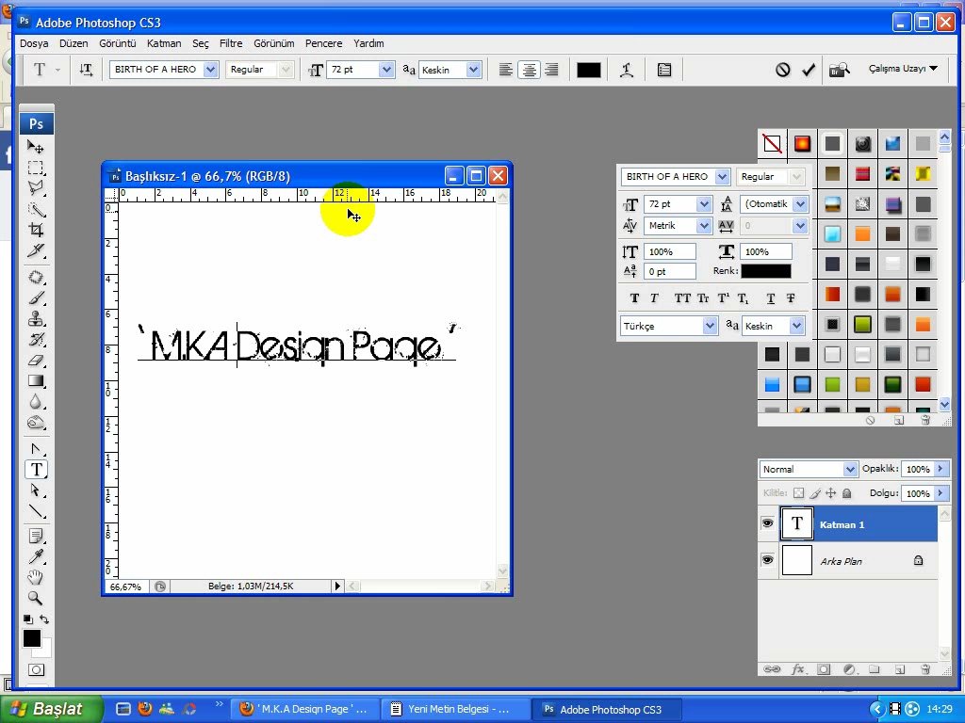Select the Crop tool

[36, 230]
